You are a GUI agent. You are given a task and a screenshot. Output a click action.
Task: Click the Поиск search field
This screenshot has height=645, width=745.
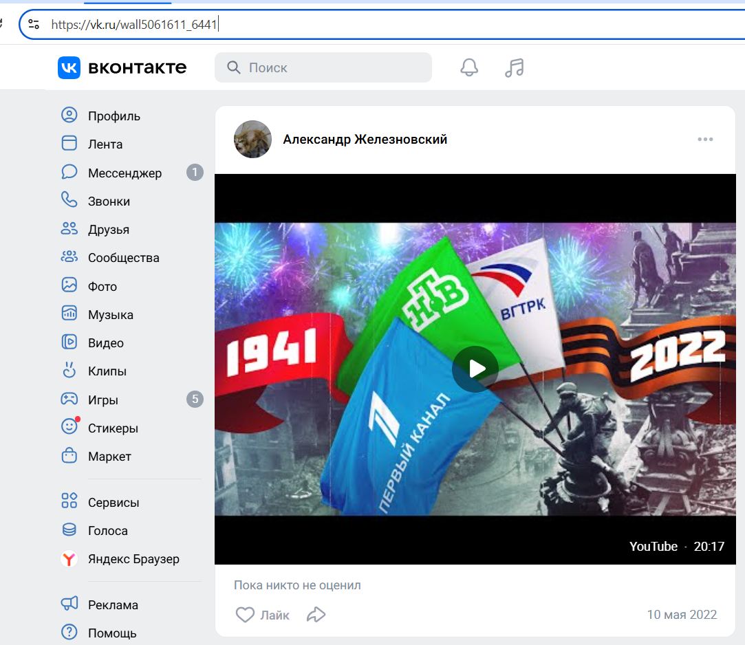323,67
